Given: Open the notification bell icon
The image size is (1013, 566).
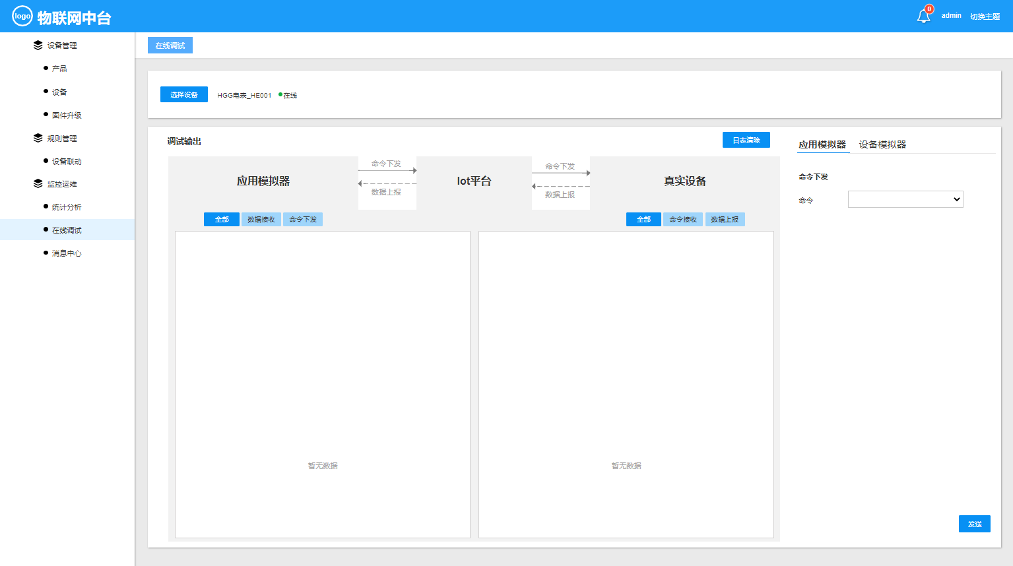Looking at the screenshot, I should tap(923, 16).
